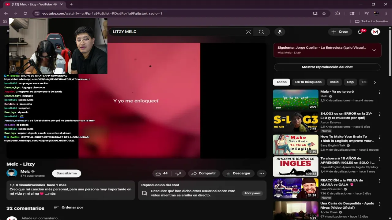Select the De tu búsqueda chip
Screen dimensions: 392x220
coord(308,82)
